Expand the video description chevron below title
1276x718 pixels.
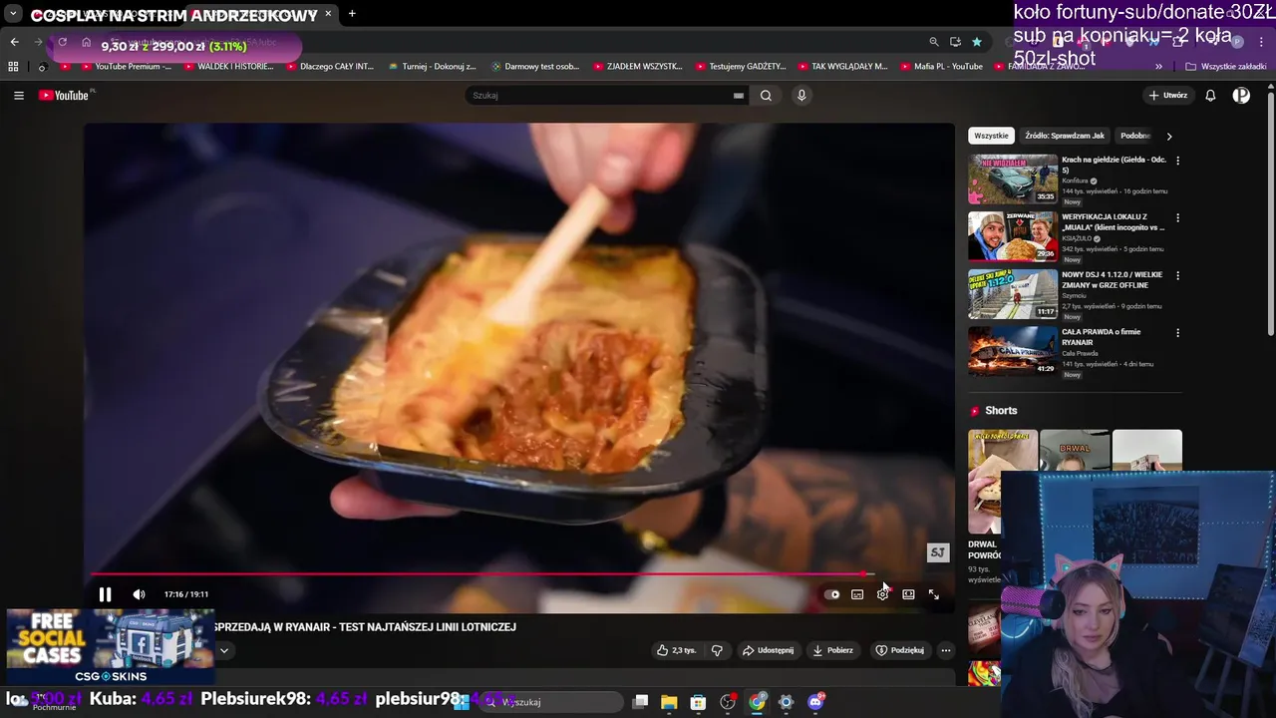pos(224,650)
